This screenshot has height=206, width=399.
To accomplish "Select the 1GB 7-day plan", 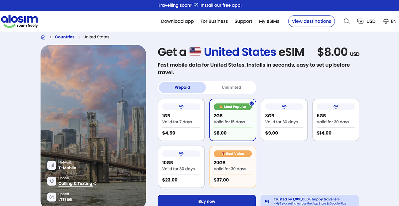I will point(181,120).
